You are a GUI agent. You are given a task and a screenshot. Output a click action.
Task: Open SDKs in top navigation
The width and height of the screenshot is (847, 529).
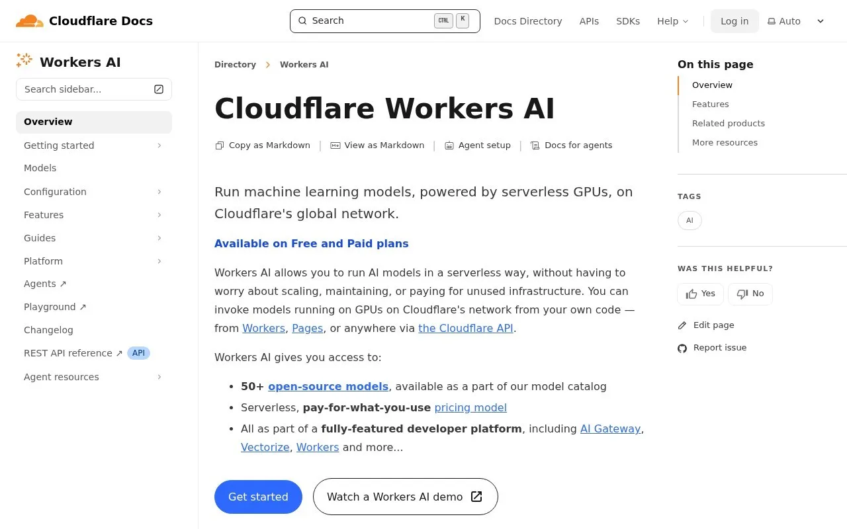point(628,21)
